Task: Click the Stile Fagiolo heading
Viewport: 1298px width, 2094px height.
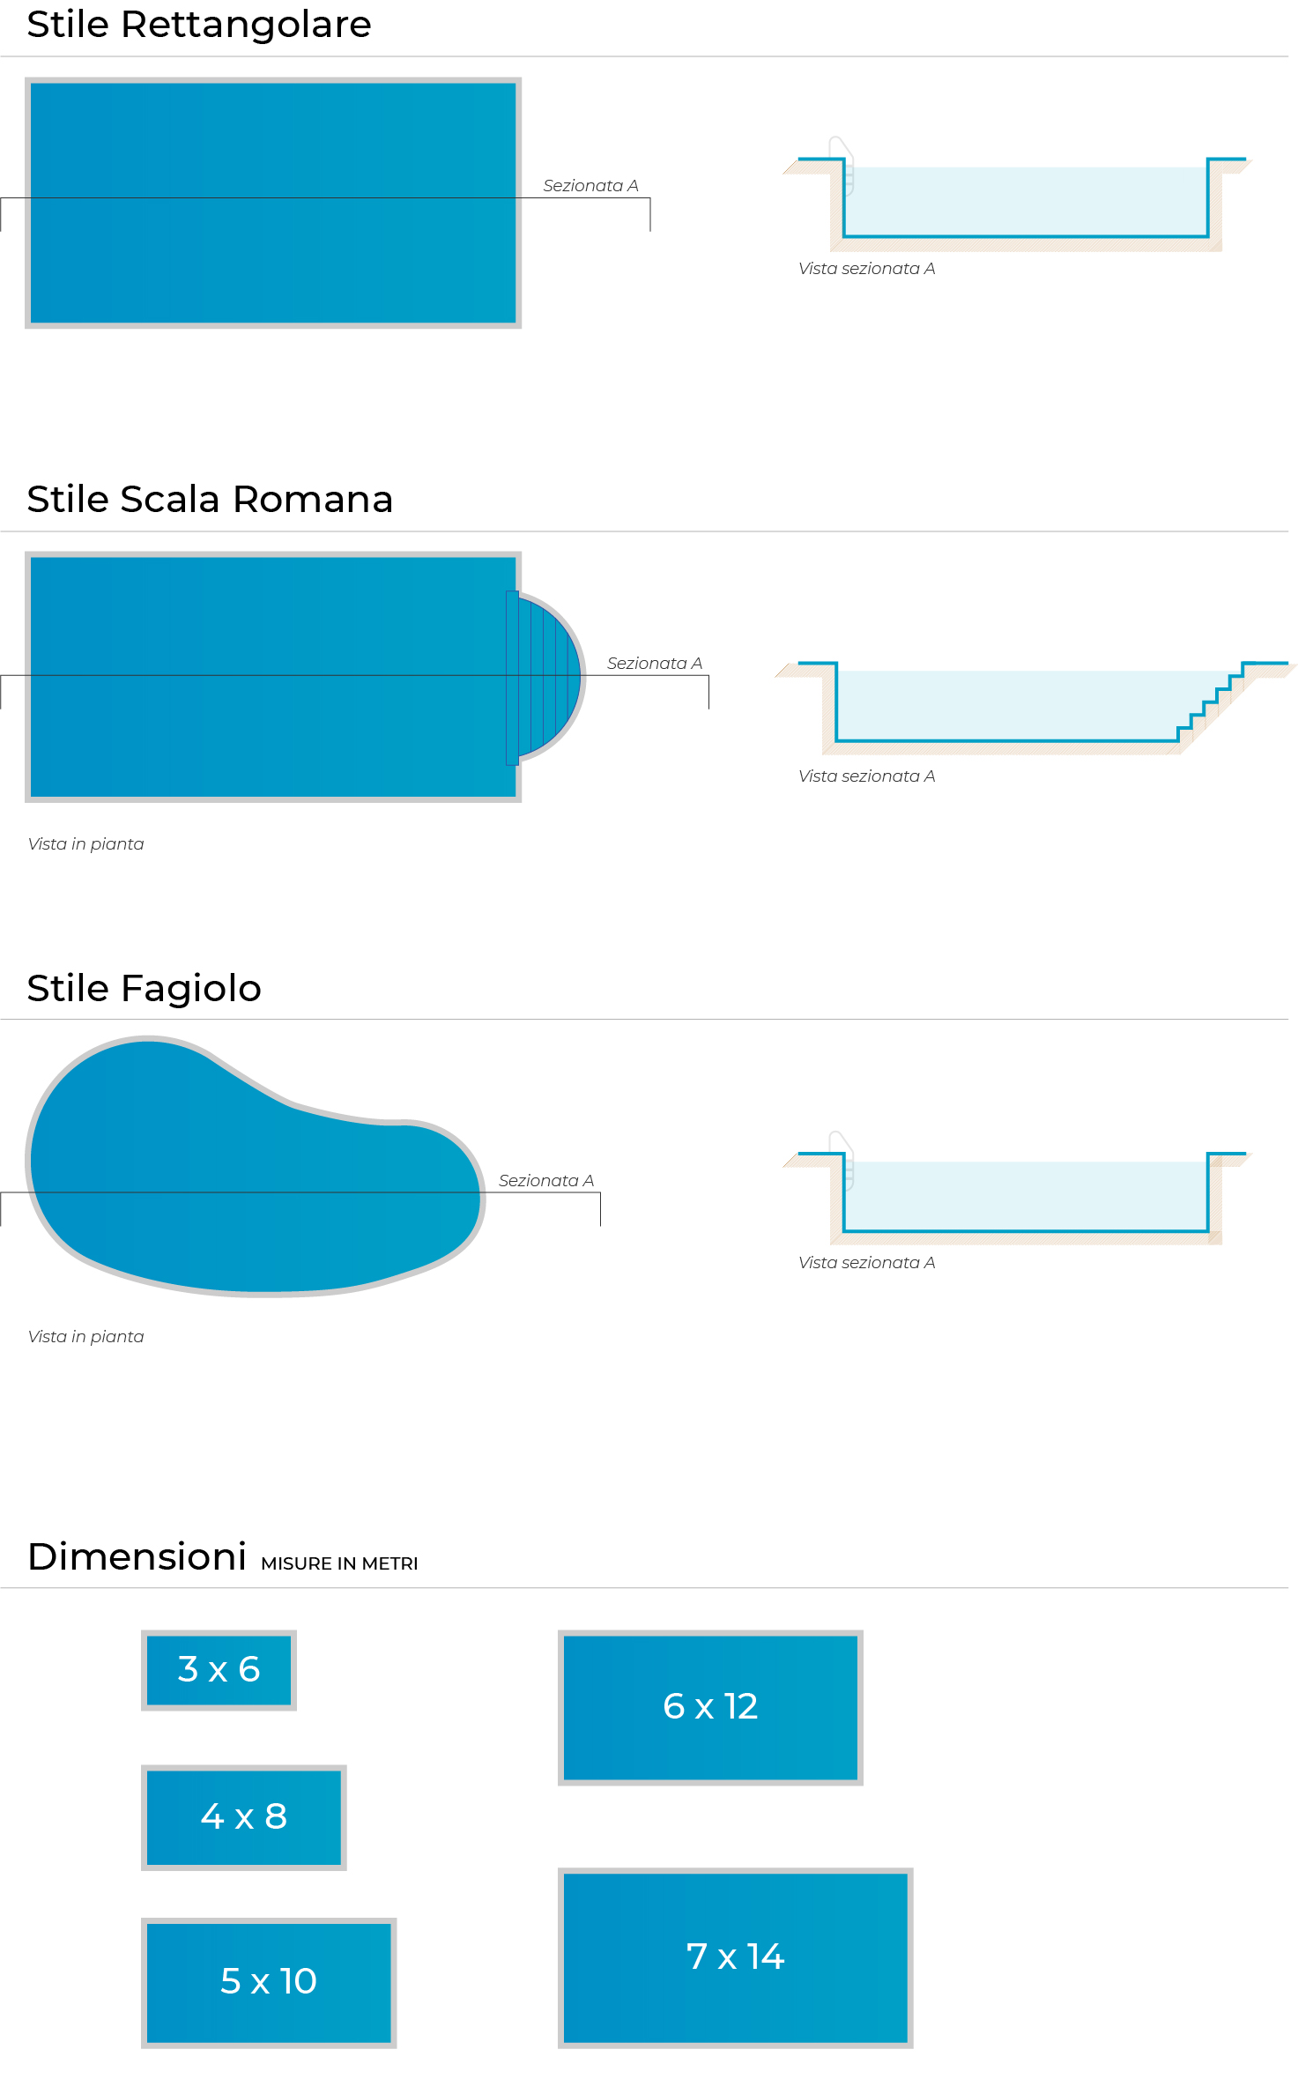Action: [145, 988]
